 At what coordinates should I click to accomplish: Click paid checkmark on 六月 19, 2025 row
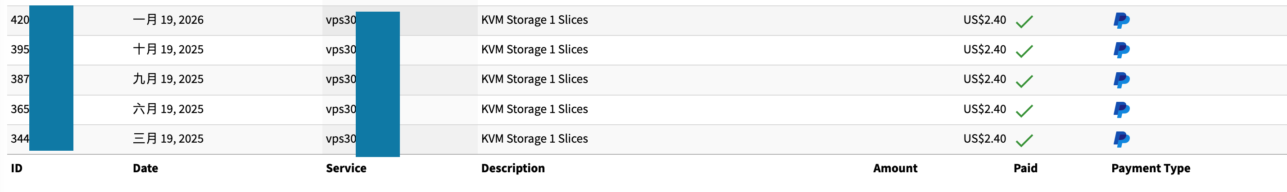pos(1024,110)
